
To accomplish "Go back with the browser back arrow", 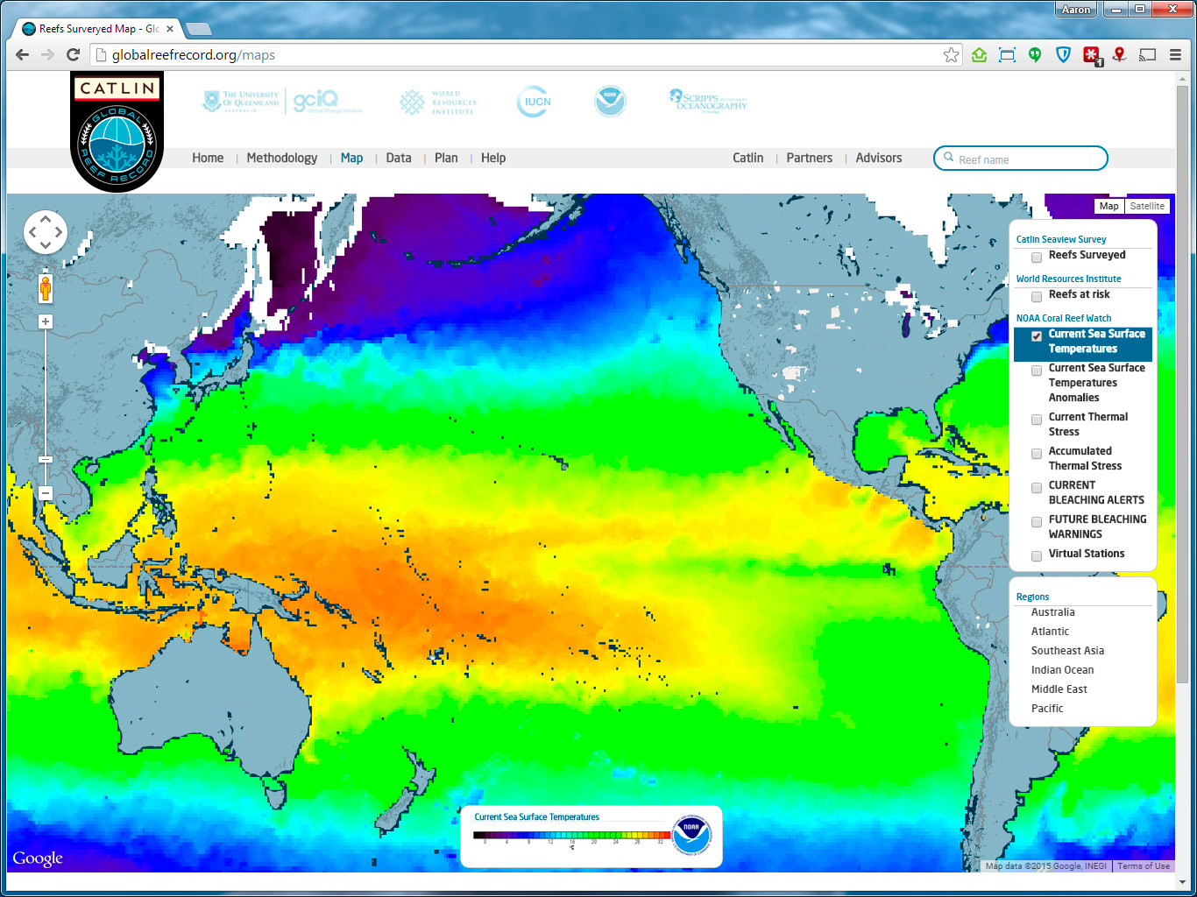I will 22,54.
